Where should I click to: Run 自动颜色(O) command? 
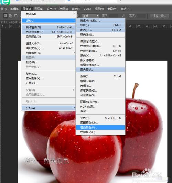49,37
